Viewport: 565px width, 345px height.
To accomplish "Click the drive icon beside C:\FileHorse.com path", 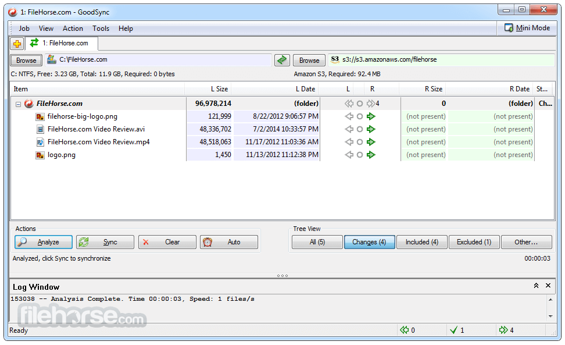I will pos(51,59).
